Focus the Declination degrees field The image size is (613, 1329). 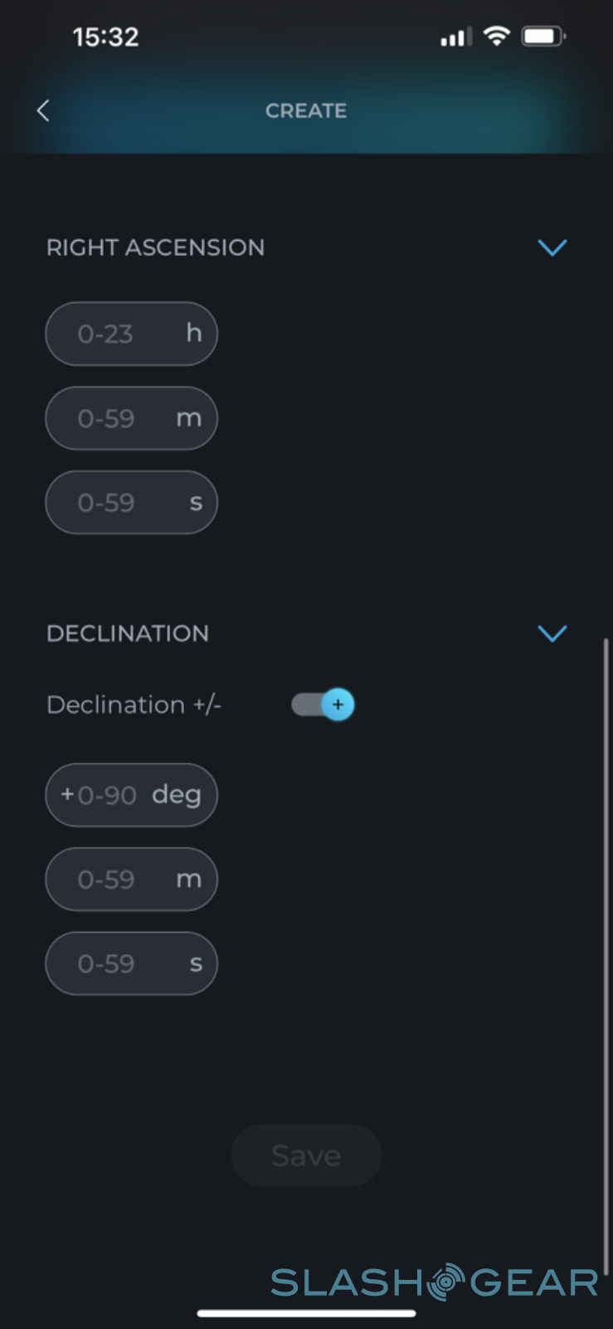[x=131, y=795]
